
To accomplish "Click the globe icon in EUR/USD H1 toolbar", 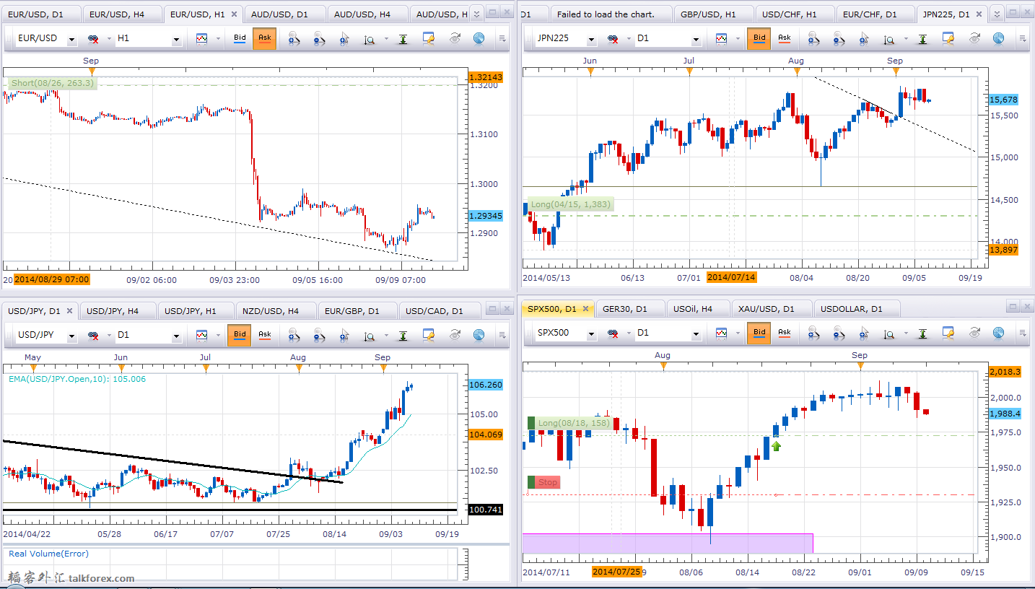I will click(x=479, y=39).
